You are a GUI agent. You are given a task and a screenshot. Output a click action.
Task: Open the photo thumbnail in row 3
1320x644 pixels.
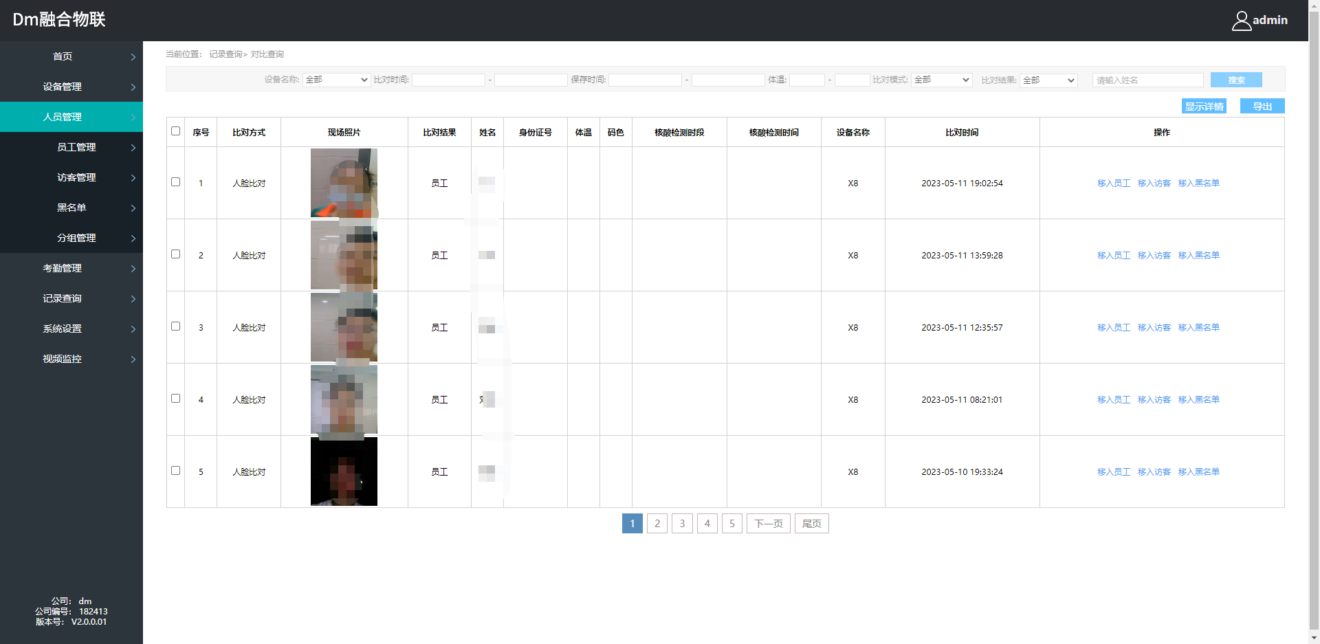344,327
